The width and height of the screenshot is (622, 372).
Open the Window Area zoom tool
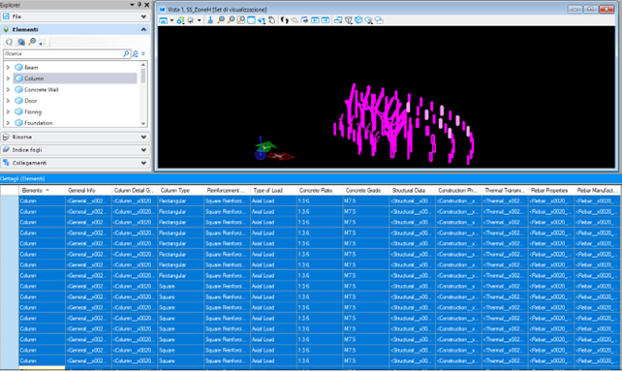pos(241,20)
